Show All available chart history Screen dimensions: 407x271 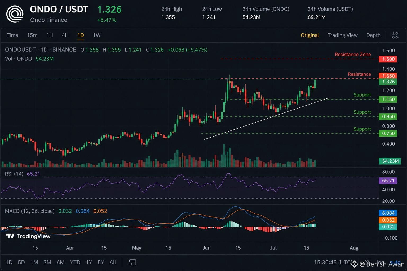(x=113, y=262)
